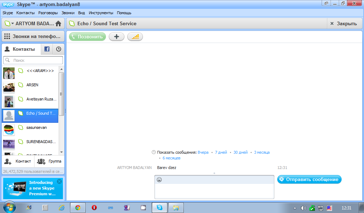The width and height of the screenshot is (364, 213).
Task: Open the network tray icon
Action: point(321,208)
